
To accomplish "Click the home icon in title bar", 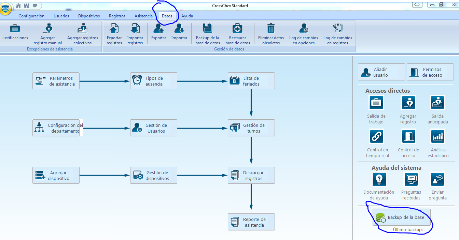I will [x=18, y=5].
